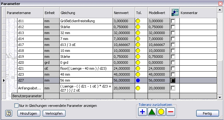The image size is (224, 120).
Task: Open the help question mark icon
Action: point(9,113)
